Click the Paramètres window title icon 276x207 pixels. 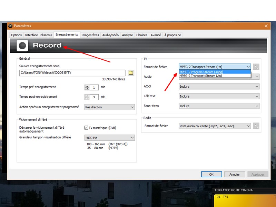pyautogui.click(x=10, y=26)
